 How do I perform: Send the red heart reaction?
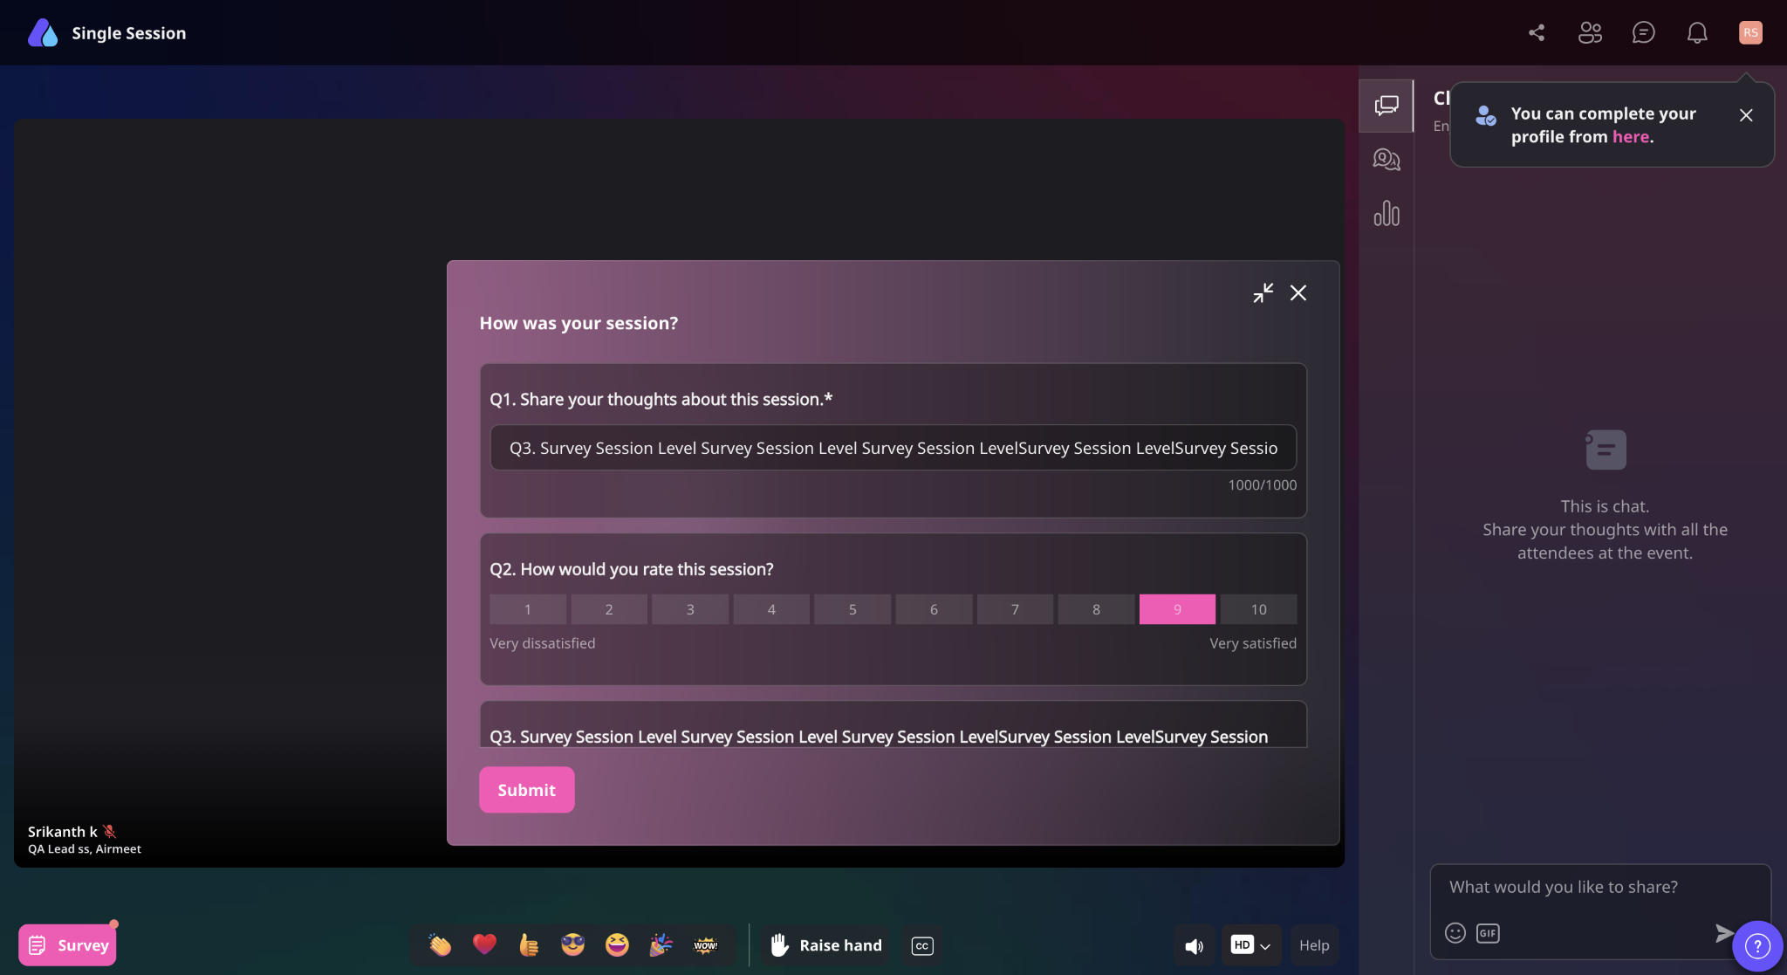point(484,944)
